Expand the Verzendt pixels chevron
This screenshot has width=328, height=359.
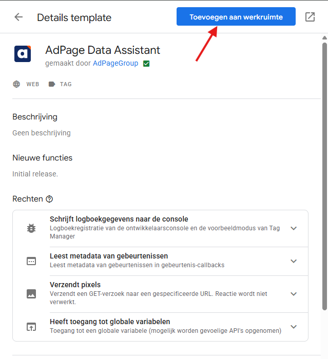pyautogui.click(x=294, y=294)
